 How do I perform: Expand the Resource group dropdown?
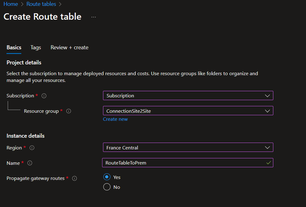[188, 111]
